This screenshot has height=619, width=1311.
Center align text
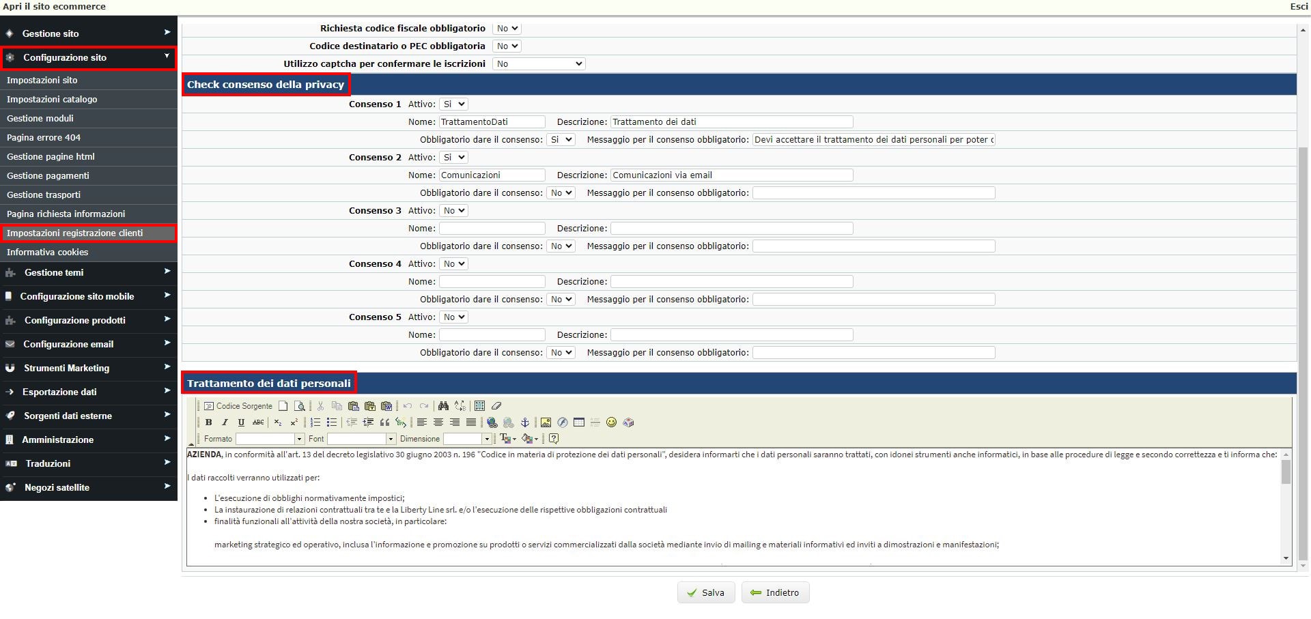[x=438, y=422]
